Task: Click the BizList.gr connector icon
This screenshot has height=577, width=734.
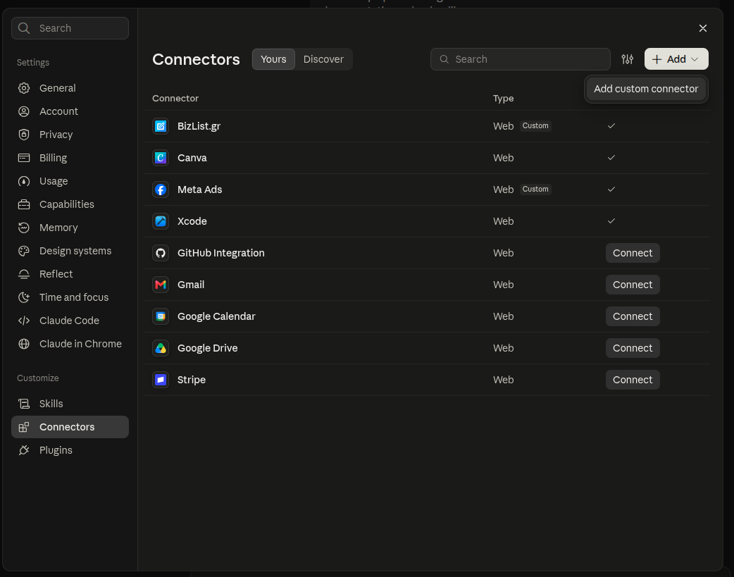Action: (x=161, y=126)
